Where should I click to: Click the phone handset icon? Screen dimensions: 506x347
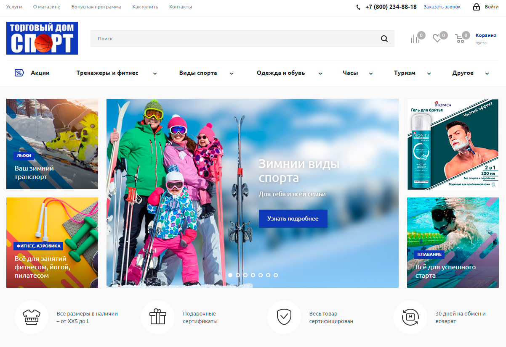click(x=358, y=7)
